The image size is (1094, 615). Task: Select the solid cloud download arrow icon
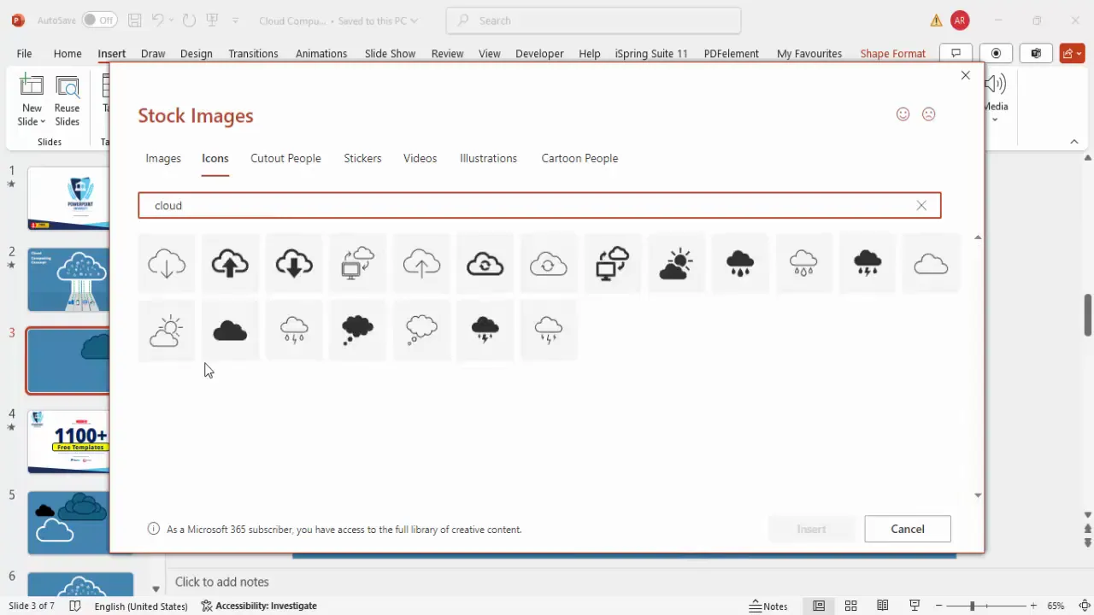294,264
